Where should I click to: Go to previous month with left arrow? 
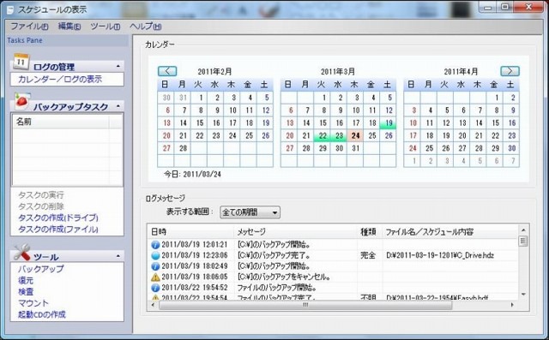tap(167, 71)
